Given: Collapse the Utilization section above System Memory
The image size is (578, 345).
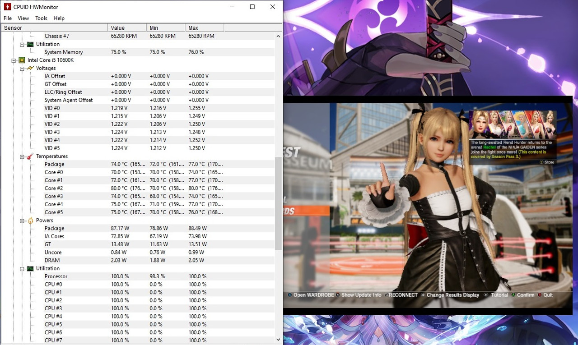Looking at the screenshot, I should 22,44.
